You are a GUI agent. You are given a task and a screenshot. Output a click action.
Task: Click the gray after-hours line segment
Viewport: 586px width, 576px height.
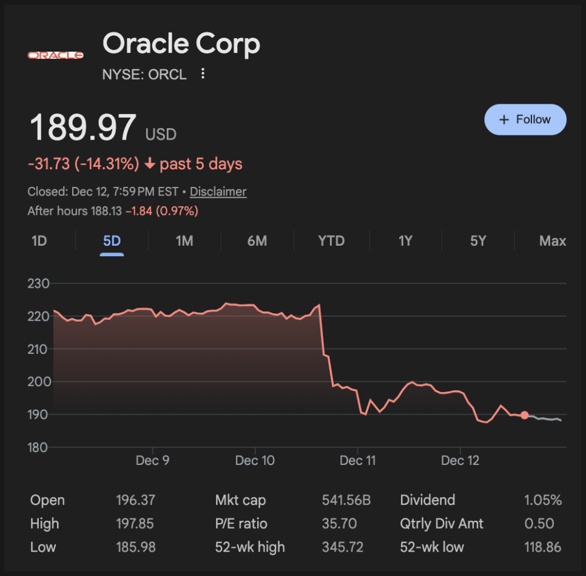(545, 419)
